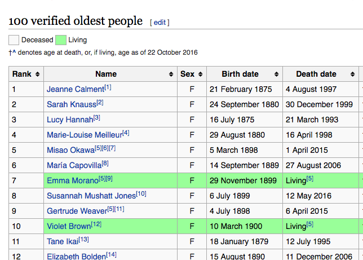
Task: Open citation [1] next to Jeanne Calment
Action: (x=108, y=87)
